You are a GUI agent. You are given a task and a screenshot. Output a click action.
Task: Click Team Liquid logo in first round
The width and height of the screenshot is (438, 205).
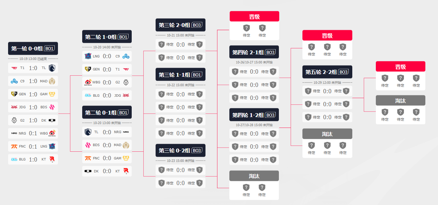[x=52, y=68]
